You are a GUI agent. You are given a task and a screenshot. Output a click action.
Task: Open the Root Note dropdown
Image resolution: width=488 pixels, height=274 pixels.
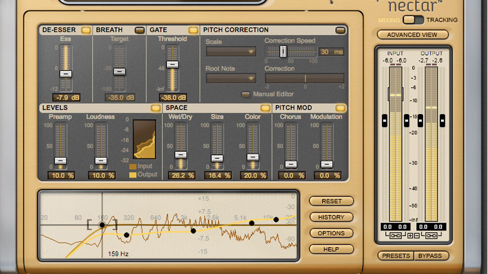tap(231, 79)
